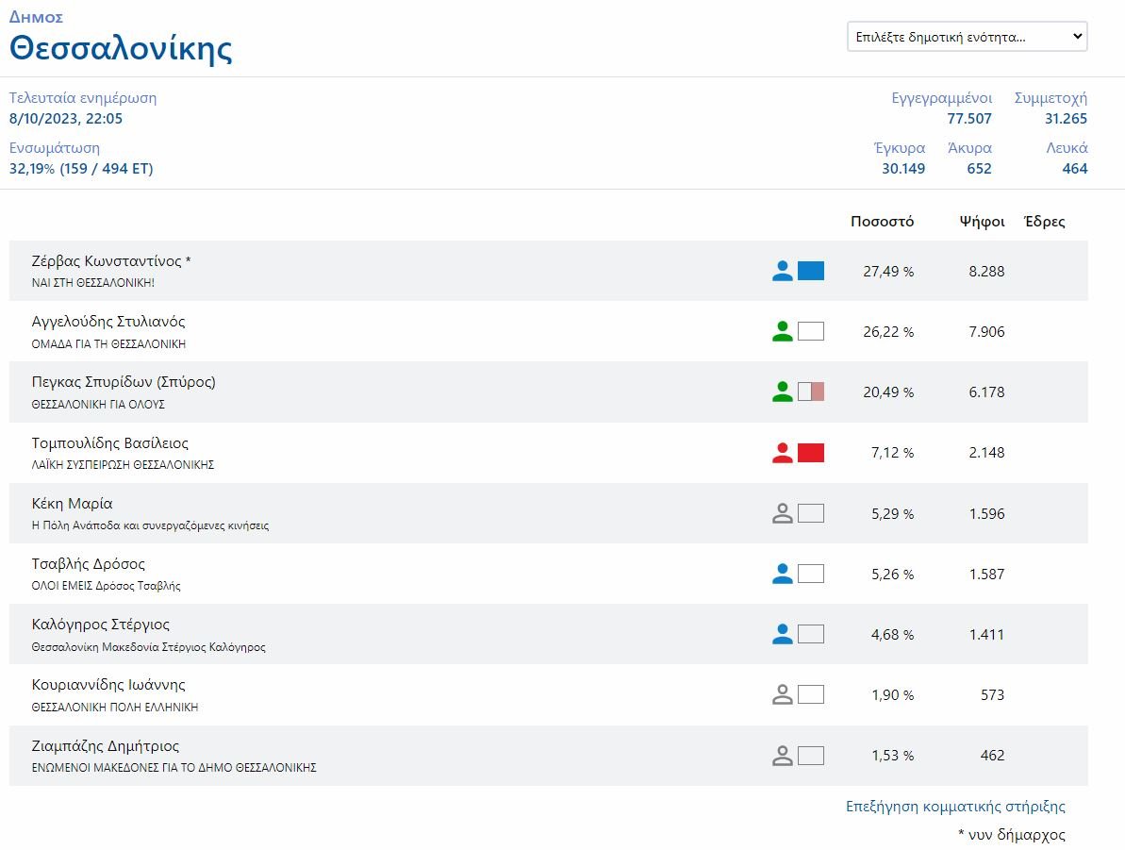Image resolution: width=1125 pixels, height=850 pixels.
Task: Click red person icon for Τομπουλίδης Βασίλειος
Action: (x=782, y=452)
